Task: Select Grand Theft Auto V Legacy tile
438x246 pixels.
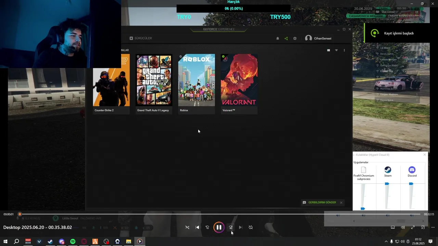Action: (x=154, y=84)
